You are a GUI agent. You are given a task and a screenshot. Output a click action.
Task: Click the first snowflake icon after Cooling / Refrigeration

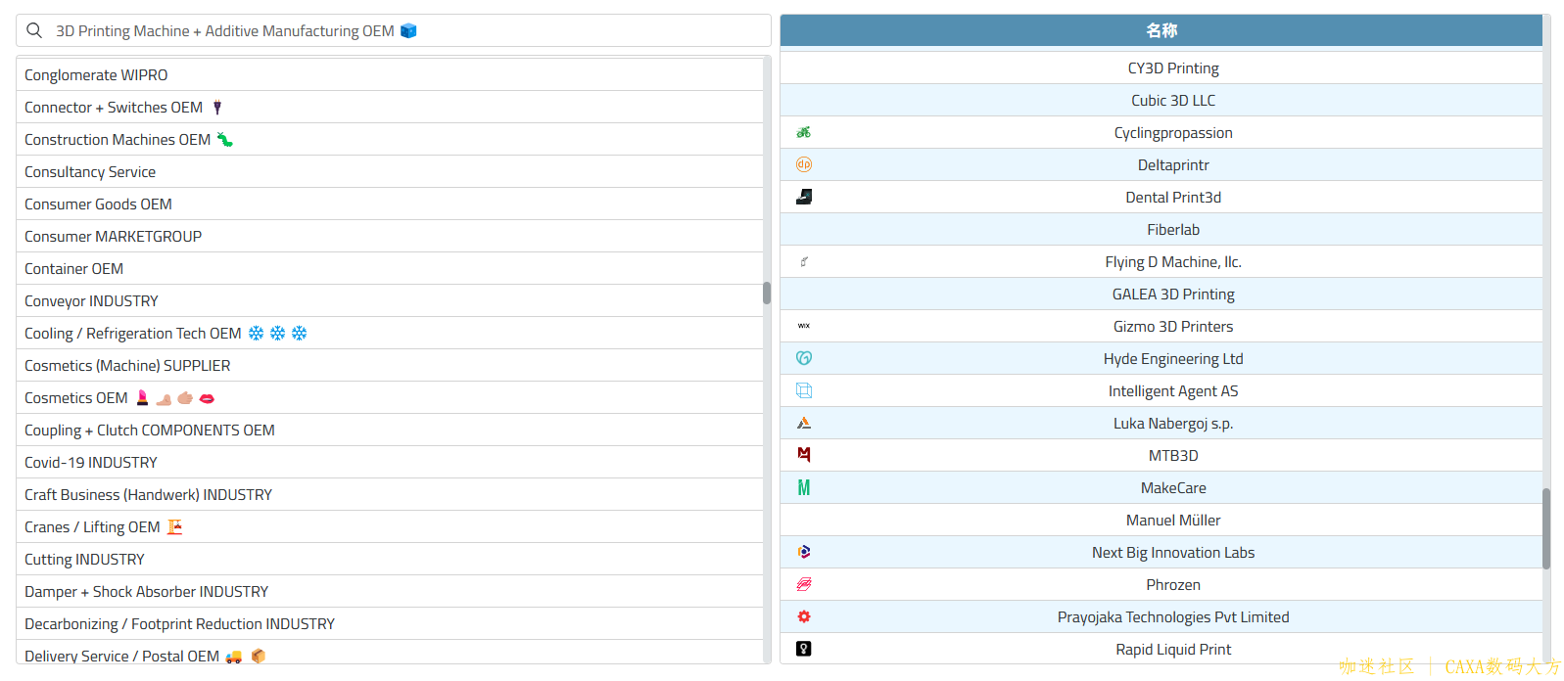pos(256,334)
